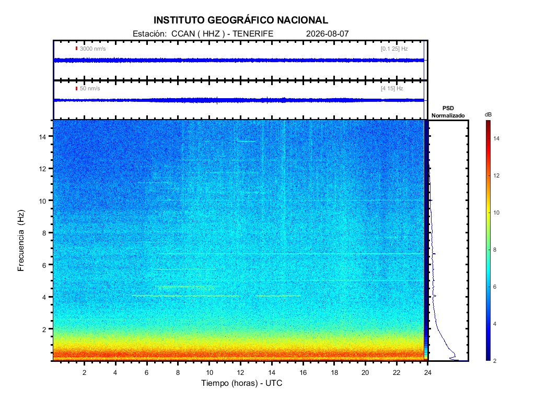Click the 12-hour tick on time axis
Viewport: 535px width, 401px height.
(x=240, y=372)
